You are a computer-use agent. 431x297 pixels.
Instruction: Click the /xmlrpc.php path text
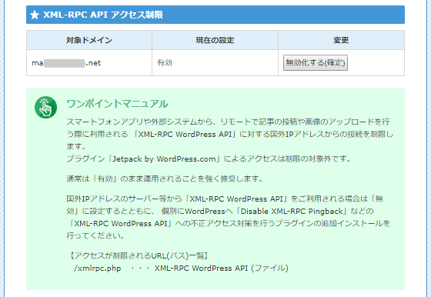pyautogui.click(x=97, y=269)
